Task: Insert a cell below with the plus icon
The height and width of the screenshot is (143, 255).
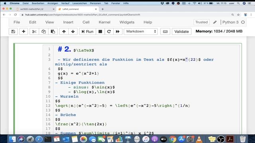Action: point(24,31)
